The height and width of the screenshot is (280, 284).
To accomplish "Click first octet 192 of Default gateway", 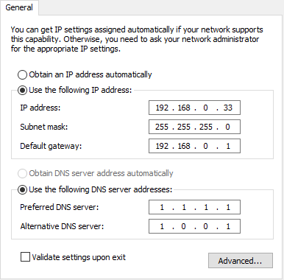I will click(162, 146).
